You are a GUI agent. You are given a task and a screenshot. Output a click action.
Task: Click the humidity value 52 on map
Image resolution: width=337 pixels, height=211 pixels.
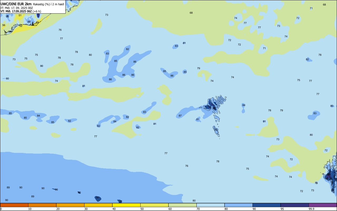21,26
